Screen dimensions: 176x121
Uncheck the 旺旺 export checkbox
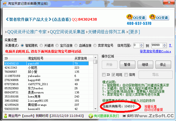point(113,75)
